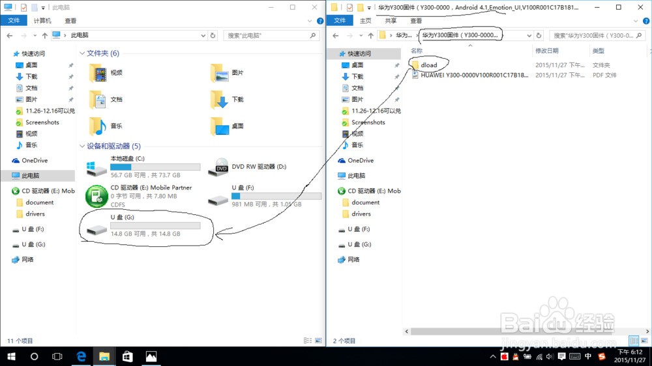This screenshot has height=366, width=652.
Task: Open File menu in left window
Action: pos(14,20)
